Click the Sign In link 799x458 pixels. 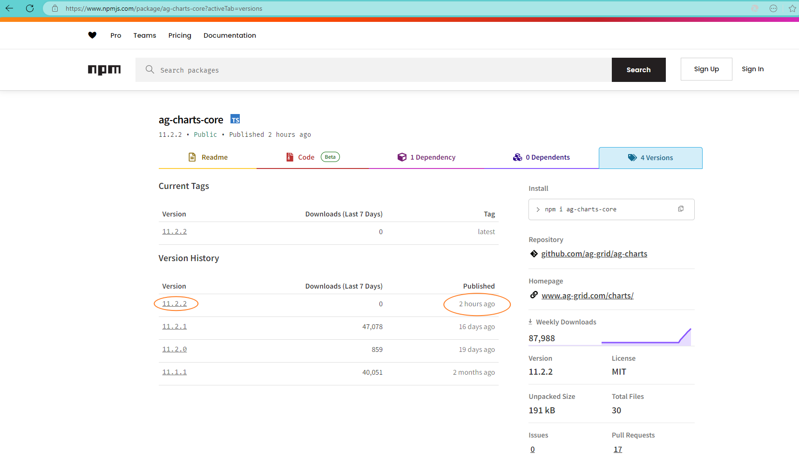[x=752, y=69]
